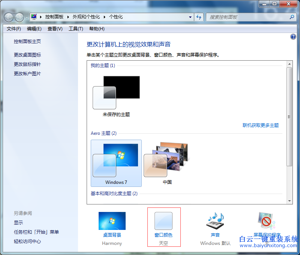Open the 查看 menu
The height and width of the screenshot is (255, 300).
54,28
